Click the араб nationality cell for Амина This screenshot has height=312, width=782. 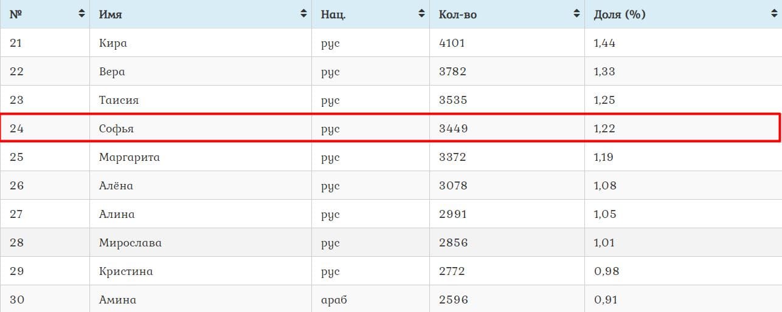coord(334,300)
